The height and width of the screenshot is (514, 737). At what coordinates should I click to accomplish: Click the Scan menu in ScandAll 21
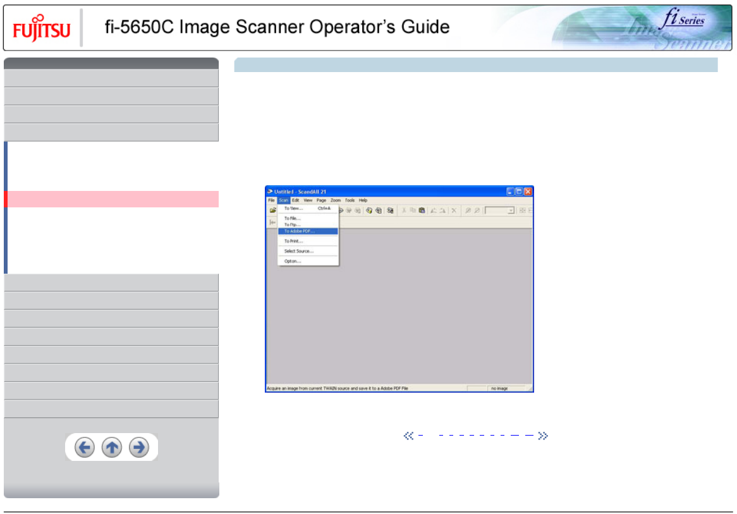coord(283,200)
